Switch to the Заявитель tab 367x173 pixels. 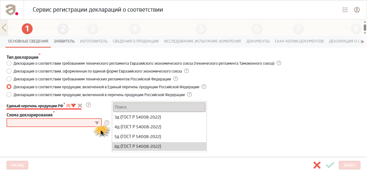point(64,41)
